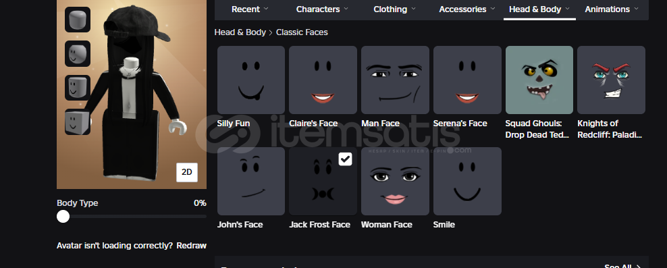This screenshot has height=268, width=667.
Task: Expand the Accessories dropdown chevron
Action: tap(493, 9)
